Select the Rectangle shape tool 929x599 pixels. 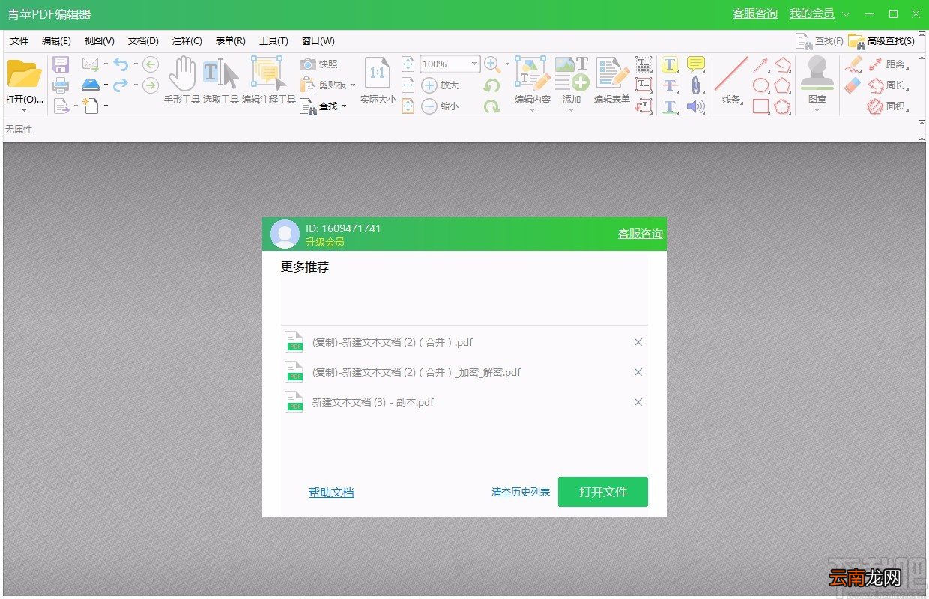761,106
